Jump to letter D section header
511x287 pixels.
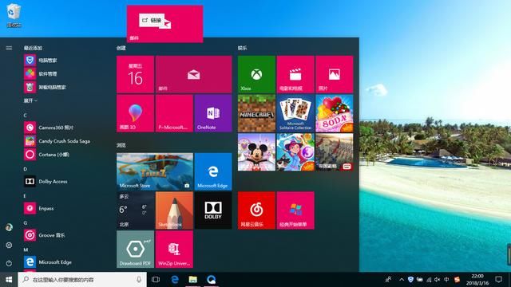pyautogui.click(x=25, y=169)
